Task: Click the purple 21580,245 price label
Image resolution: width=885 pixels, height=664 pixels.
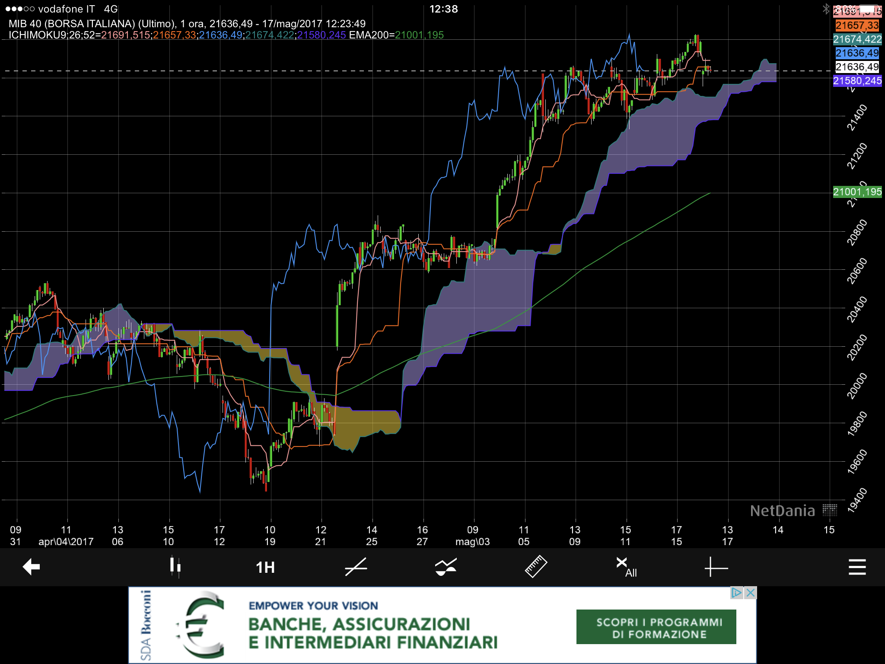Action: (x=857, y=81)
